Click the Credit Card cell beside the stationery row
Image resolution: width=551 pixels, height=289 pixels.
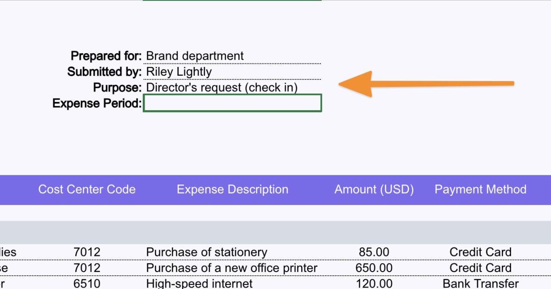pyautogui.click(x=480, y=252)
